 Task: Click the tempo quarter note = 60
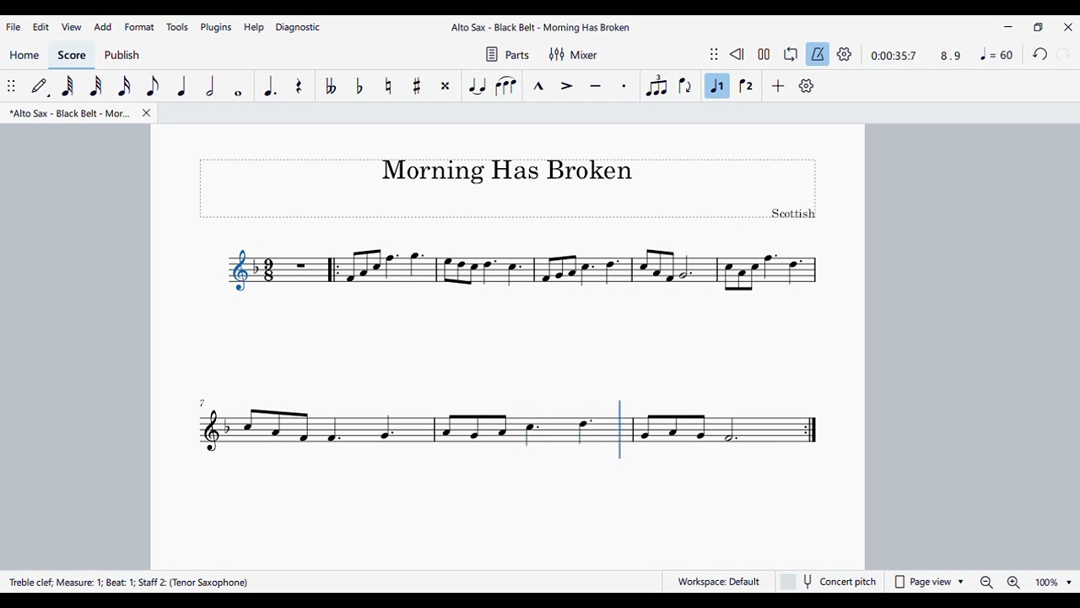pos(997,56)
